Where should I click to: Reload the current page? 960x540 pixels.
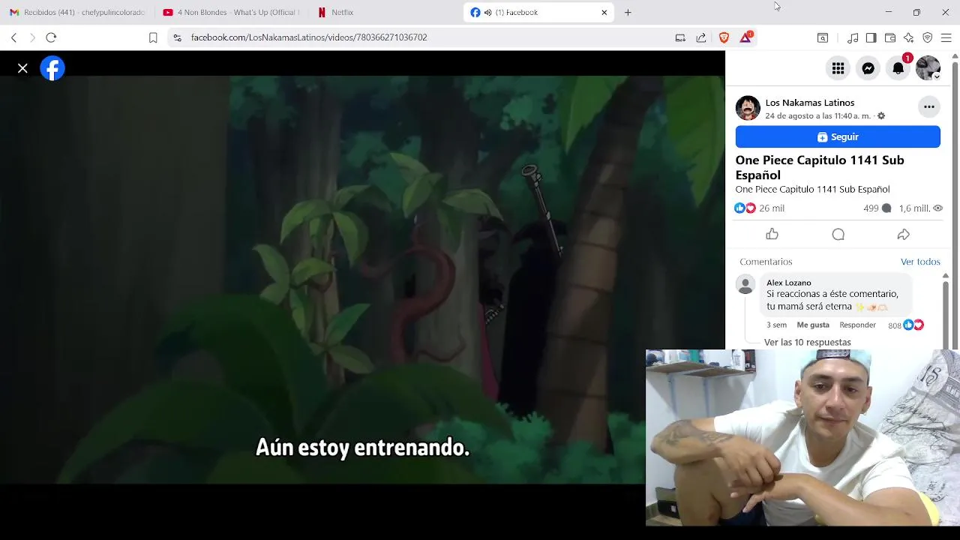point(51,37)
